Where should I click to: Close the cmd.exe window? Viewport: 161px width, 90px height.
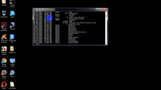pos(105,9)
